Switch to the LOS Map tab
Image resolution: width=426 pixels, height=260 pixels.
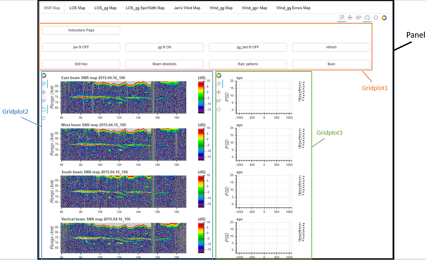point(77,8)
